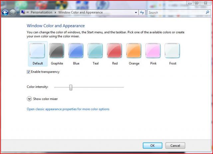Expand the breadcrumb arrow after Personalization
The image size is (213, 154).
tap(55, 13)
